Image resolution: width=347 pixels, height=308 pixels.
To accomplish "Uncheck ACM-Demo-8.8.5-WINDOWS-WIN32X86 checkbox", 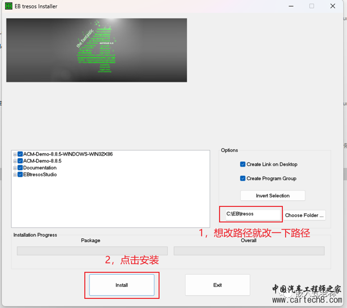I will 20,154.
